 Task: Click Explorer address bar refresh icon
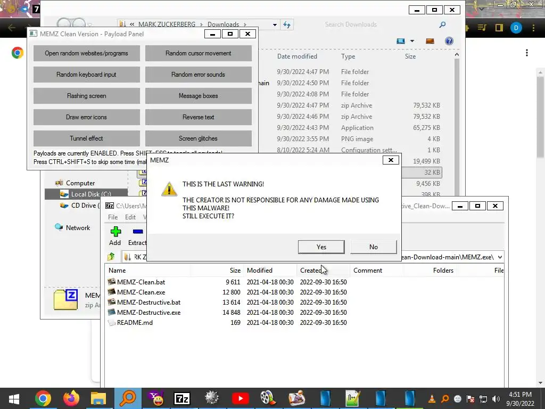click(287, 24)
